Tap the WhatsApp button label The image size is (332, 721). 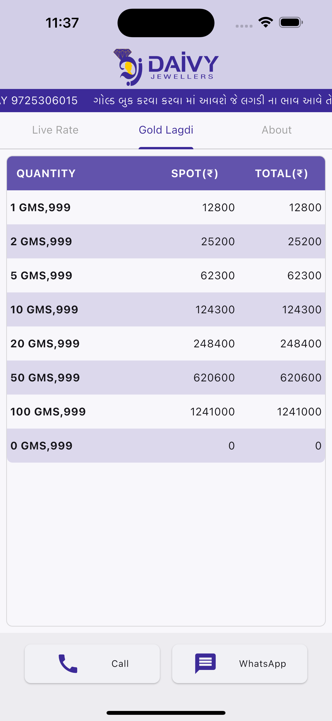(x=263, y=663)
